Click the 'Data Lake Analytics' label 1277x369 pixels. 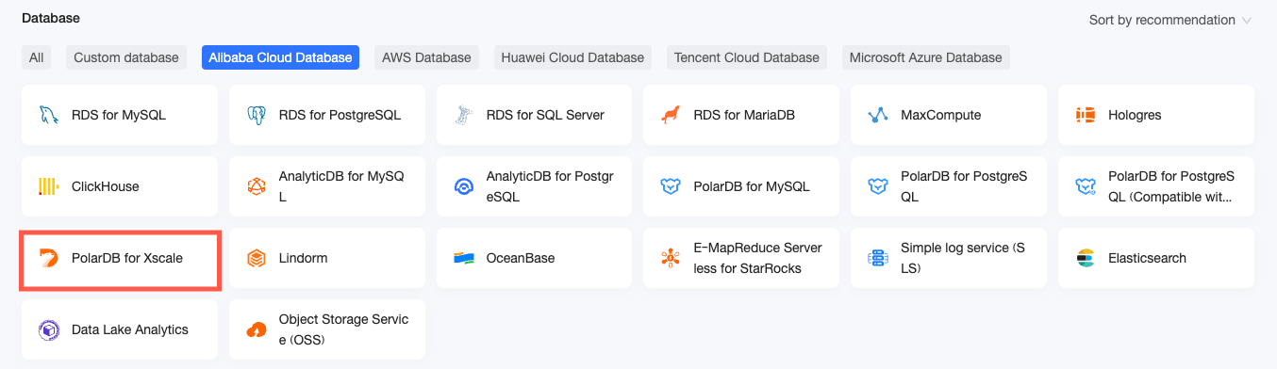coord(130,329)
